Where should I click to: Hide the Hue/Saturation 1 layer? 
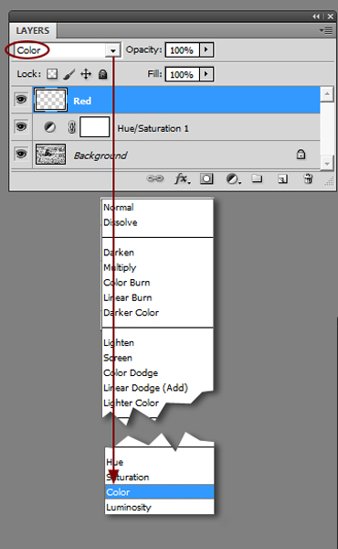tap(21, 126)
